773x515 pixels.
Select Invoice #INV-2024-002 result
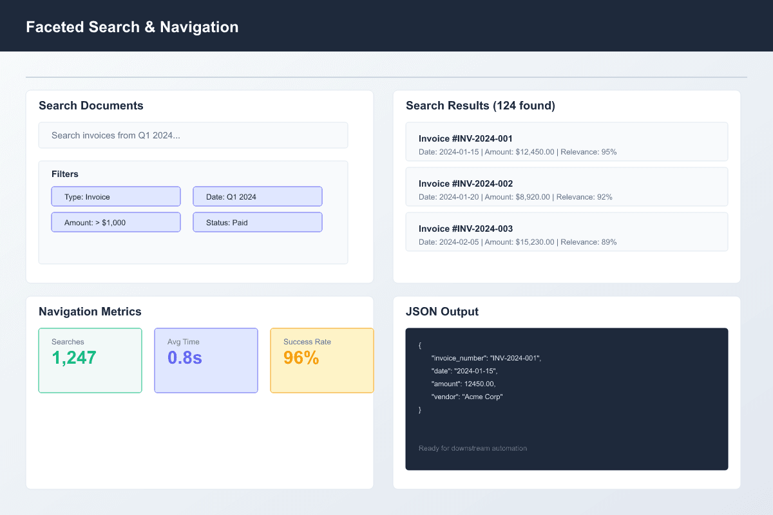point(567,187)
